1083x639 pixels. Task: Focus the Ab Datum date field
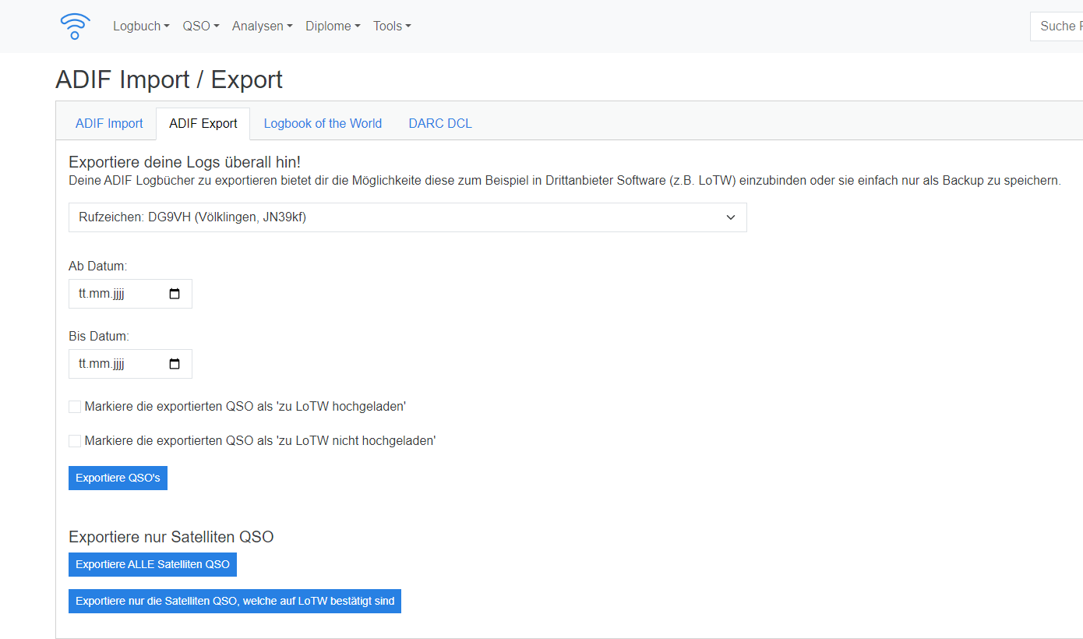pyautogui.click(x=117, y=294)
